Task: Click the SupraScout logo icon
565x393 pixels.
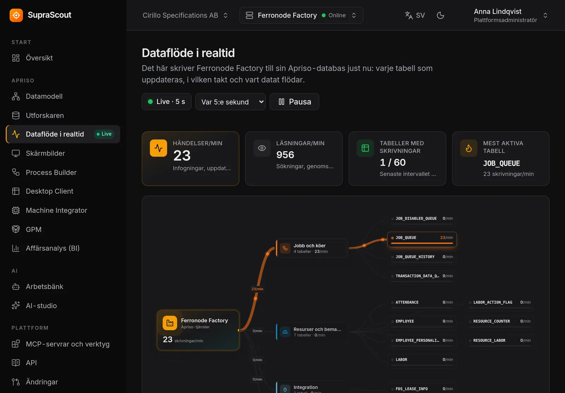Action: click(x=16, y=15)
